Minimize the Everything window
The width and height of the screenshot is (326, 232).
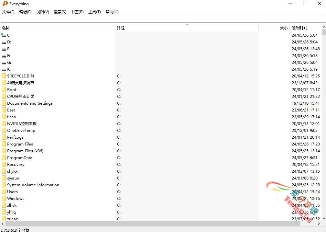tap(290, 4)
